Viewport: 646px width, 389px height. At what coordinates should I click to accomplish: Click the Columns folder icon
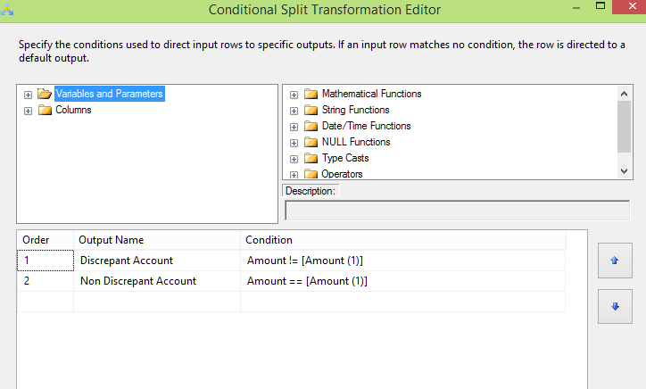click(x=45, y=110)
